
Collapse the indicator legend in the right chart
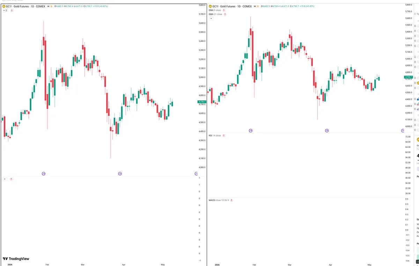click(211, 19)
